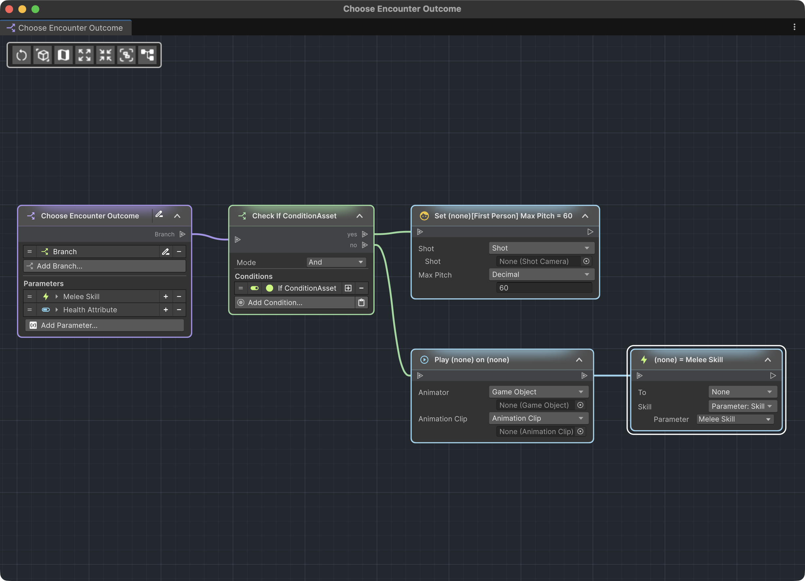Expand the Health Attribute parameter foldout
The width and height of the screenshot is (805, 581).
tap(56, 310)
